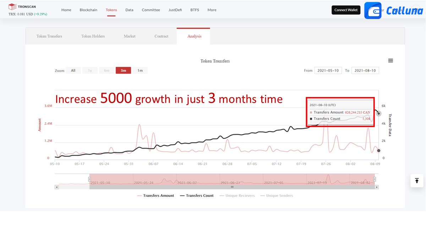Switch to the Contract tab
The image size is (426, 240).
pos(162,36)
